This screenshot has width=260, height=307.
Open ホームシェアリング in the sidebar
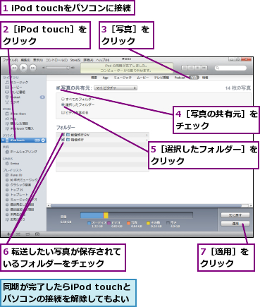tap(21, 152)
